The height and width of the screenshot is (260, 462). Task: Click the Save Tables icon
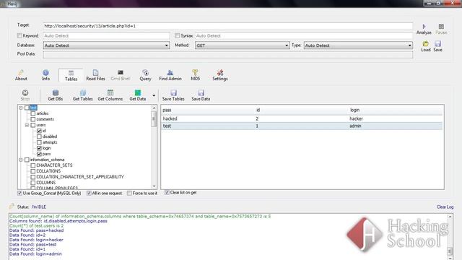(173, 93)
